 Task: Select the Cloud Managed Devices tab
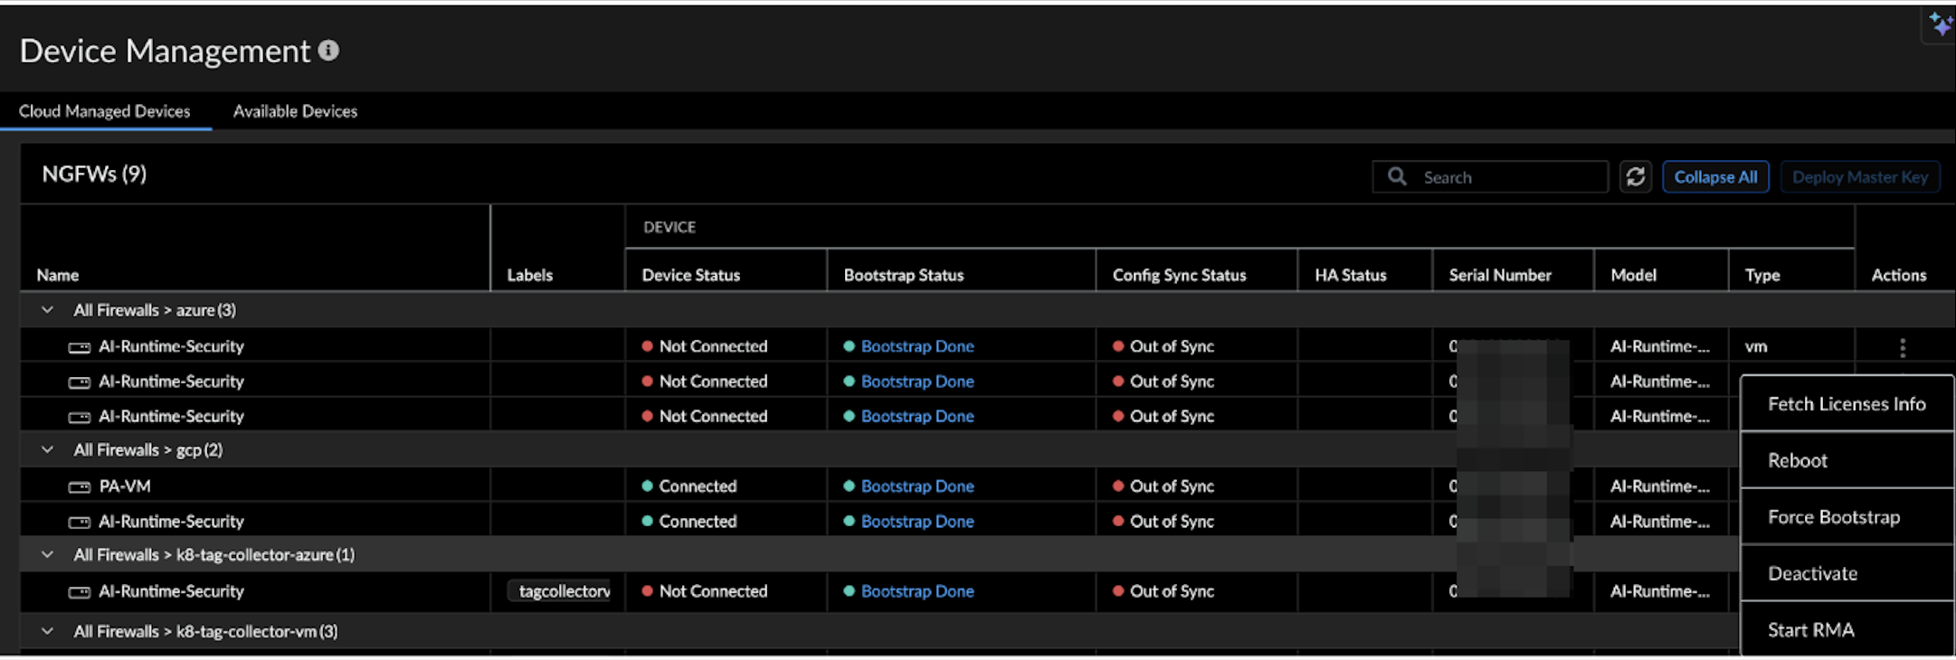coord(105,111)
